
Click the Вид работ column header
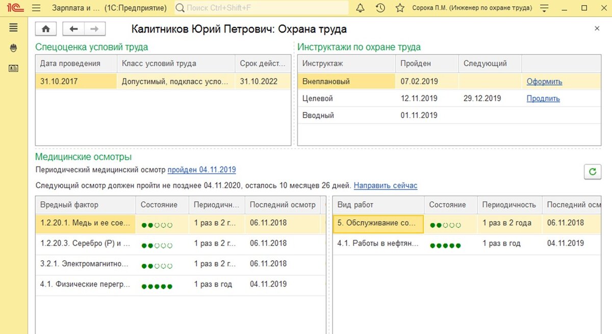click(378, 205)
